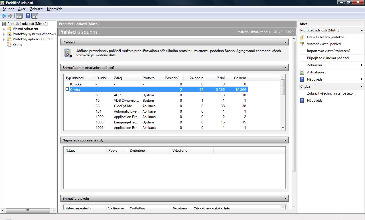Toggle the action pane toolbar icon
The image size is (365, 220).
tap(35, 16)
